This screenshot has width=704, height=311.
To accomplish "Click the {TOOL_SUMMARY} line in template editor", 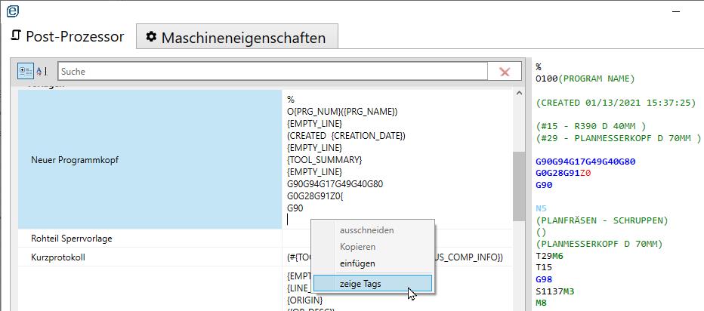I will (325, 160).
